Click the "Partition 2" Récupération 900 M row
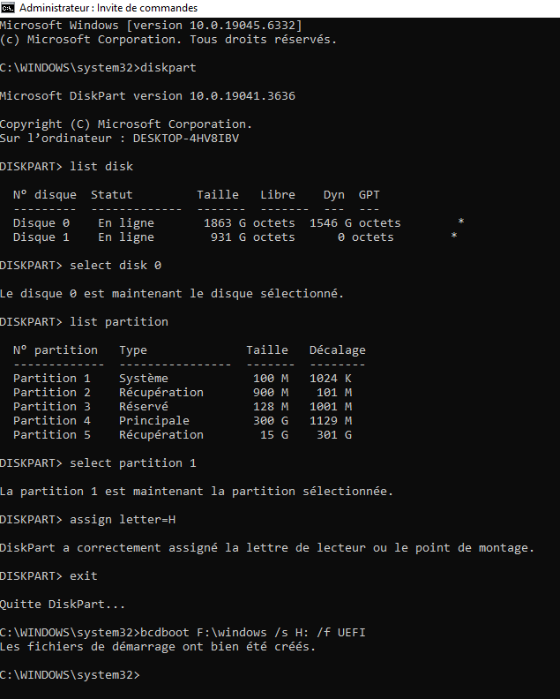 coord(51,392)
